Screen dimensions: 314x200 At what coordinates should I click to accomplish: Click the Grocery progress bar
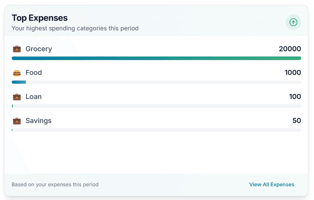[157, 58]
